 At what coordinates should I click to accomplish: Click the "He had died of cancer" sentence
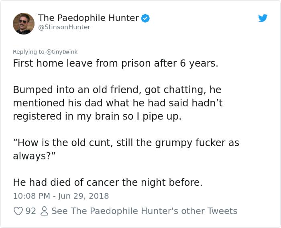point(108,182)
